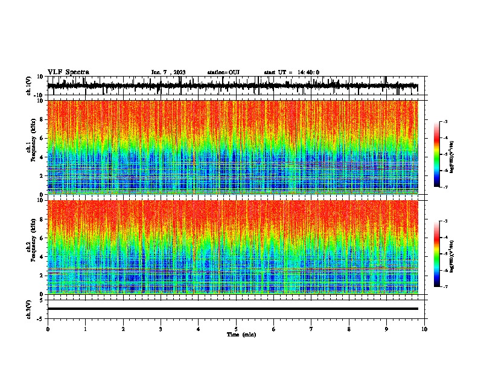The height and width of the screenshot is (369, 478).
Task: Click time axis tick label "8"
Action: [x=349, y=329]
